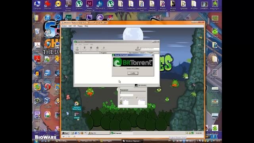Switch to Windows Neptune in host taskbar
This screenshot has height=143, width=254.
pyautogui.click(x=133, y=141)
